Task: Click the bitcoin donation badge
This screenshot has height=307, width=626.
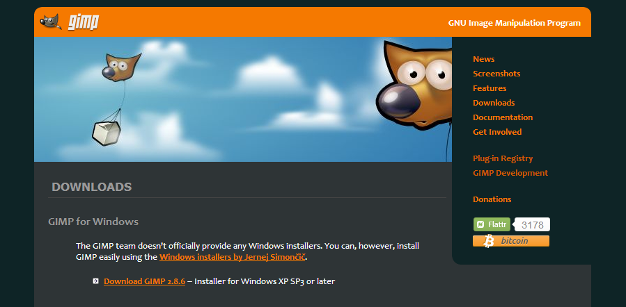Action: tap(511, 241)
